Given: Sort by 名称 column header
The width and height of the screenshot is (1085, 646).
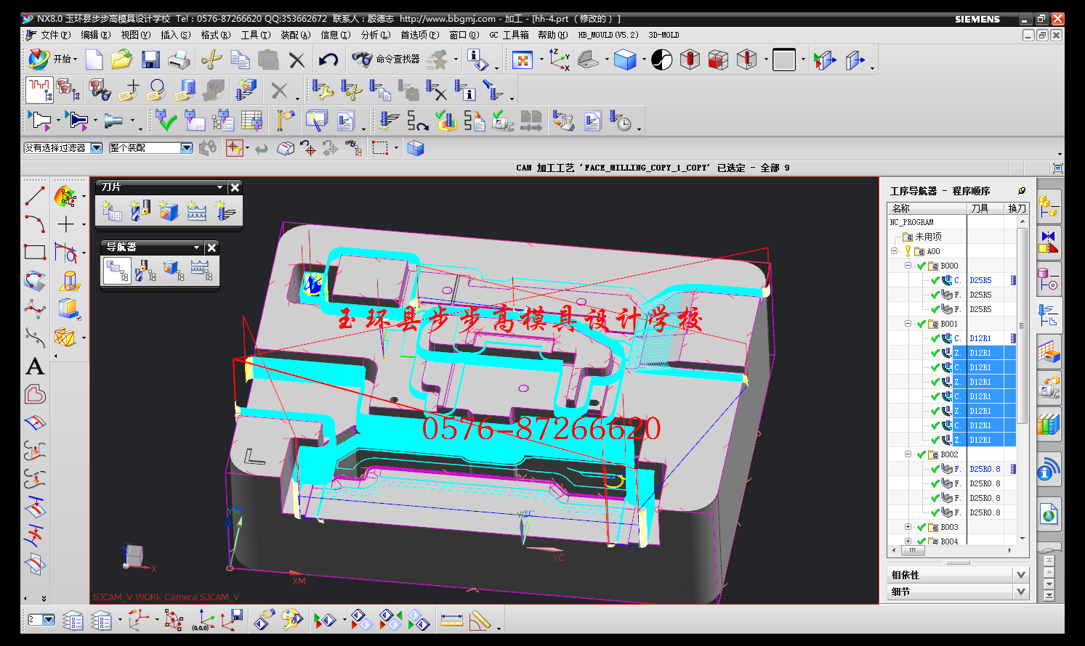Looking at the screenshot, I should [927, 208].
